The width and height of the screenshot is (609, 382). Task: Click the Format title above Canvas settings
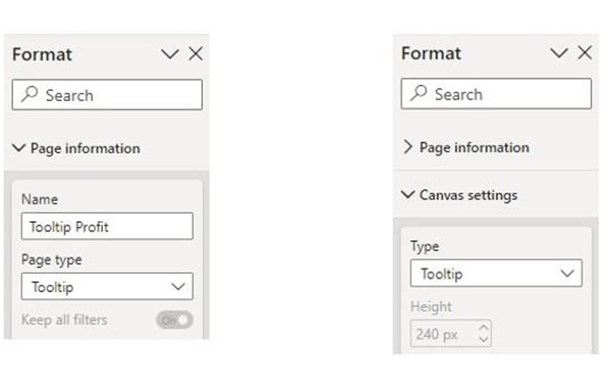tap(431, 54)
